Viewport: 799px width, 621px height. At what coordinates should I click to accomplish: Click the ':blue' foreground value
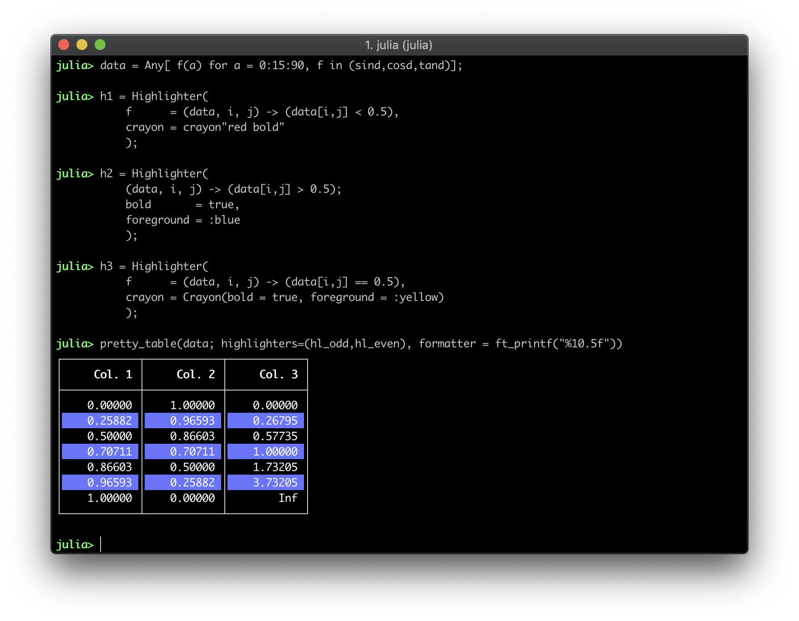coord(224,220)
